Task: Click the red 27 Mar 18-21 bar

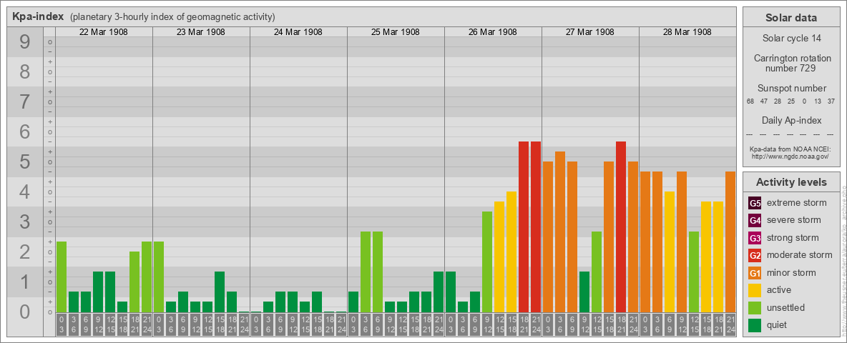Action: pos(621,227)
